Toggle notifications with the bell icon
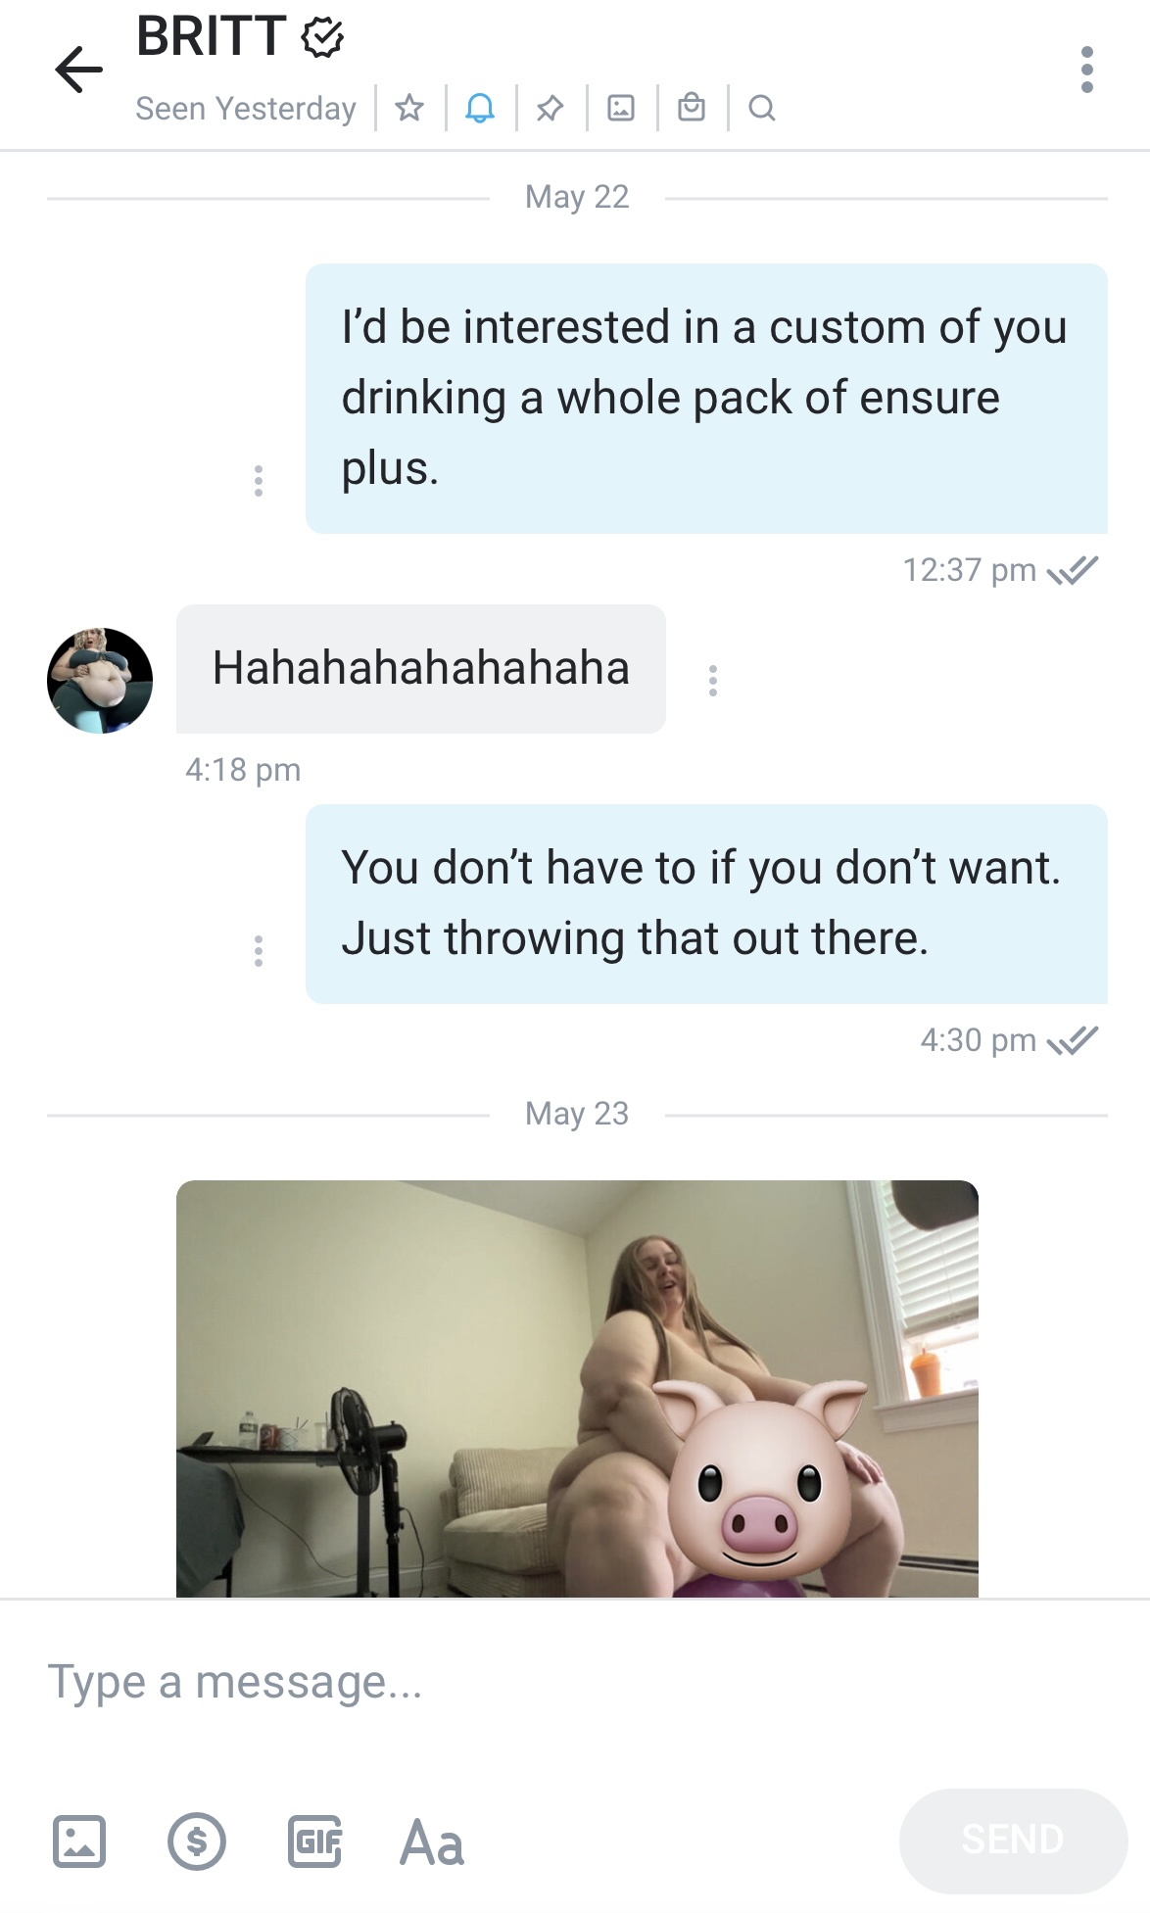 tap(480, 108)
